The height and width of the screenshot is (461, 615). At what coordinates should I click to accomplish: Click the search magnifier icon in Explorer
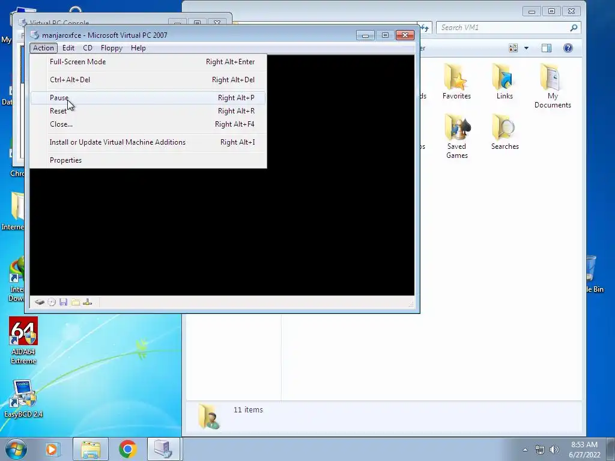(x=574, y=28)
